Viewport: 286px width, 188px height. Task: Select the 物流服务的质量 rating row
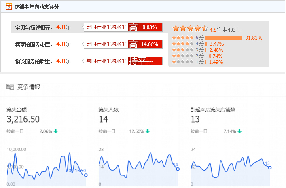point(40,61)
